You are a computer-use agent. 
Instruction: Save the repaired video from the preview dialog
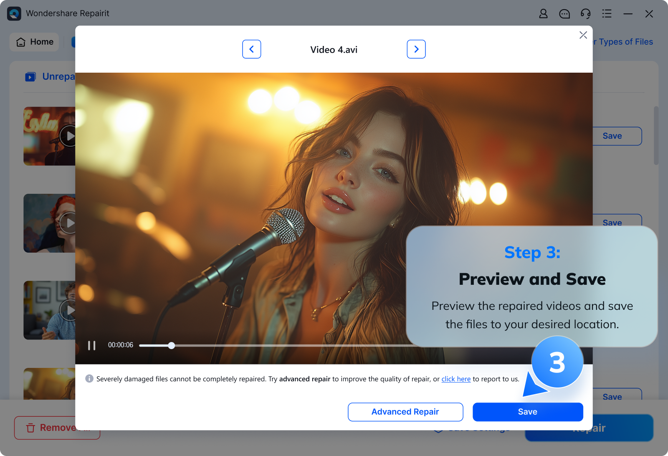528,412
